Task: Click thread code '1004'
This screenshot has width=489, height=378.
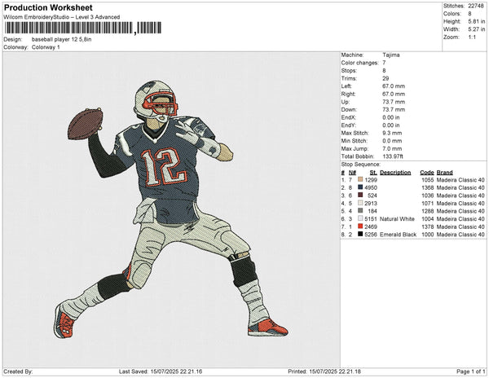Action: [428, 219]
